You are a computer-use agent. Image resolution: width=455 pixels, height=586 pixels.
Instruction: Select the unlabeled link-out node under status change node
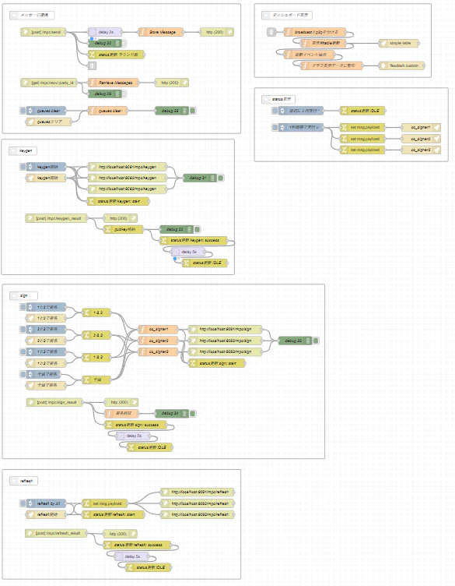(x=92, y=65)
